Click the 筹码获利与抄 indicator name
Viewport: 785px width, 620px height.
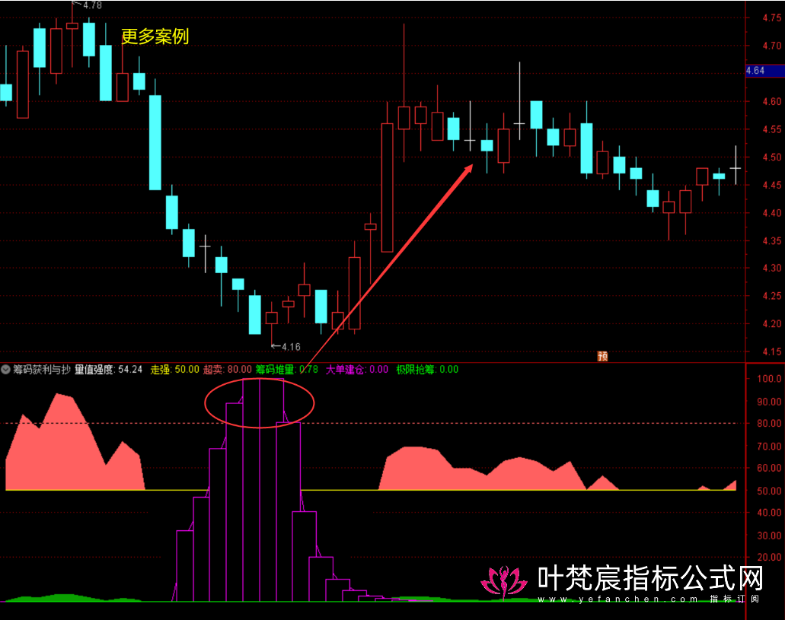click(42, 370)
